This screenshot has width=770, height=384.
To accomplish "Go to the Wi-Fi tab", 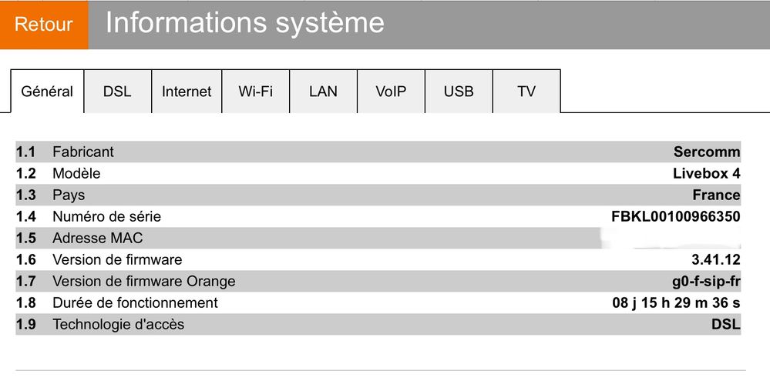I will (255, 92).
